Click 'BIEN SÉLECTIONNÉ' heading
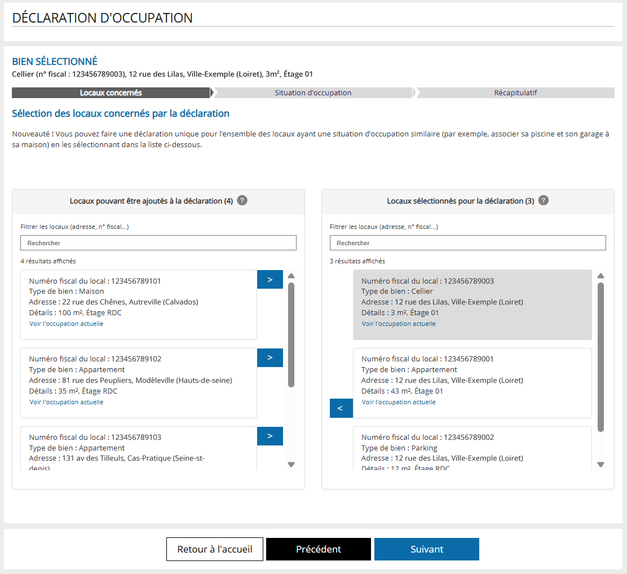Viewport: 627px width, 574px height. tap(55, 61)
